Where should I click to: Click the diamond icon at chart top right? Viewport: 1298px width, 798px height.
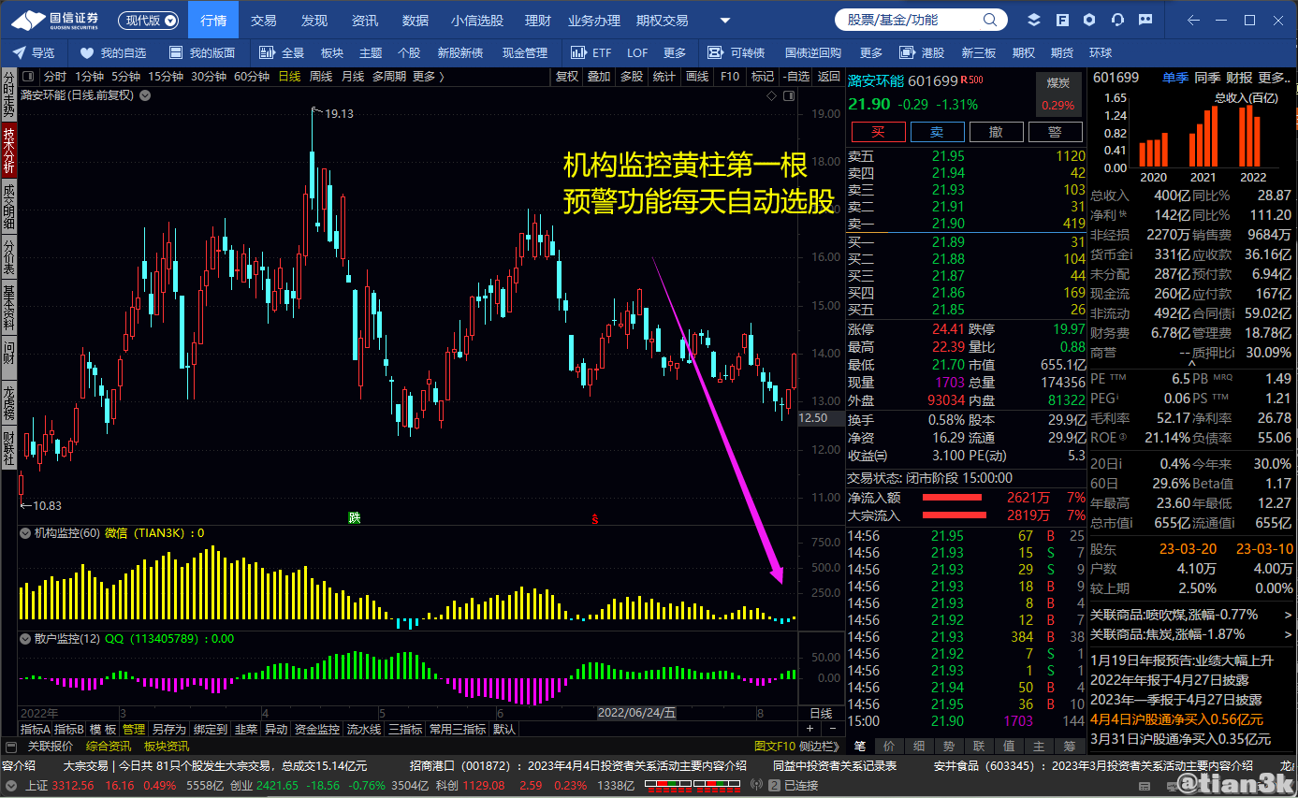(771, 95)
